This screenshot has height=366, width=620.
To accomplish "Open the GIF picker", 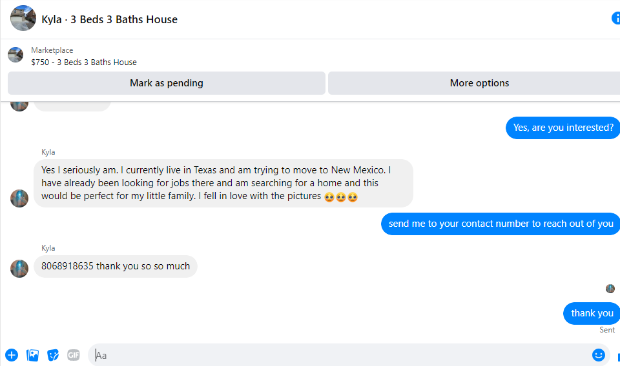I will pos(74,355).
